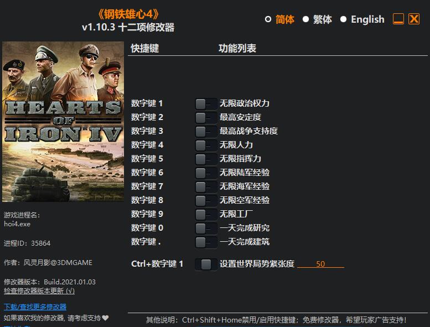Turn on 最高战争支持度 toggle
The image size is (430, 327).
click(206, 131)
